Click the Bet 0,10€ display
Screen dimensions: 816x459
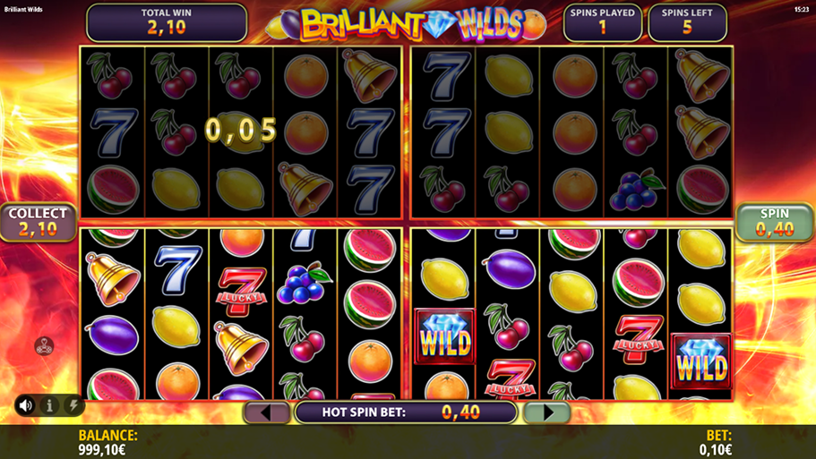[716, 442]
